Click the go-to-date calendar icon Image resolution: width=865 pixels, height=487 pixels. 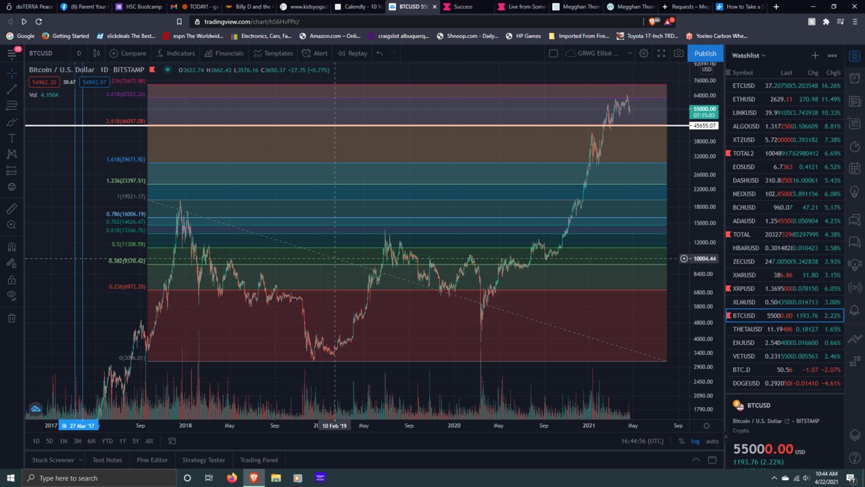click(172, 441)
